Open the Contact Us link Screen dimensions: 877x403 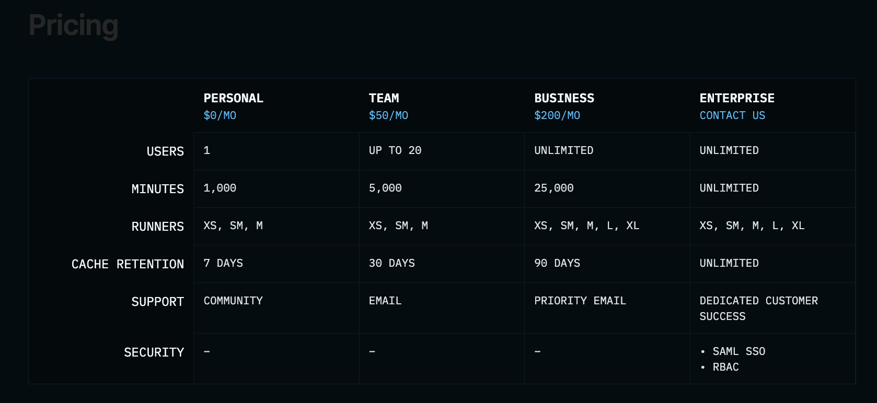(x=732, y=115)
